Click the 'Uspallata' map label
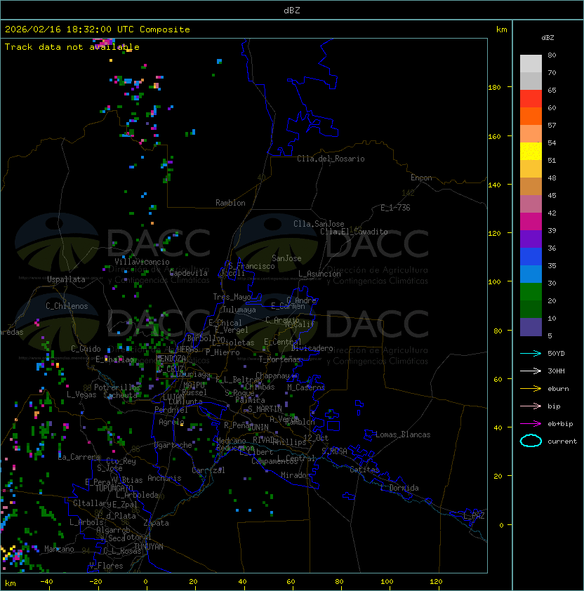 pyautogui.click(x=66, y=279)
